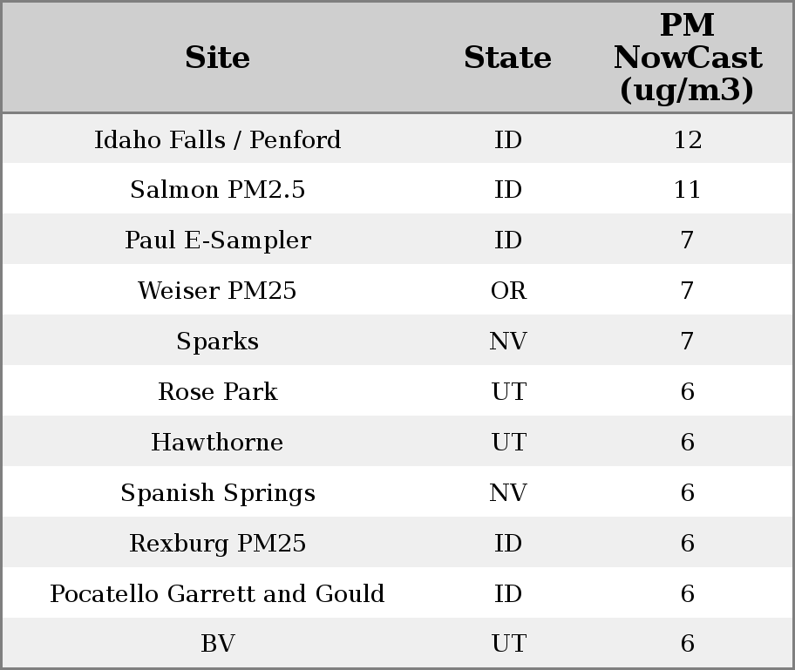Click the Spanish Springs site name
Screen dimensions: 795x670
click(217, 493)
